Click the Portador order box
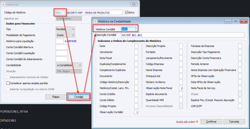Image resolution: width=250 pixels, height=129 pixels. [181, 52]
